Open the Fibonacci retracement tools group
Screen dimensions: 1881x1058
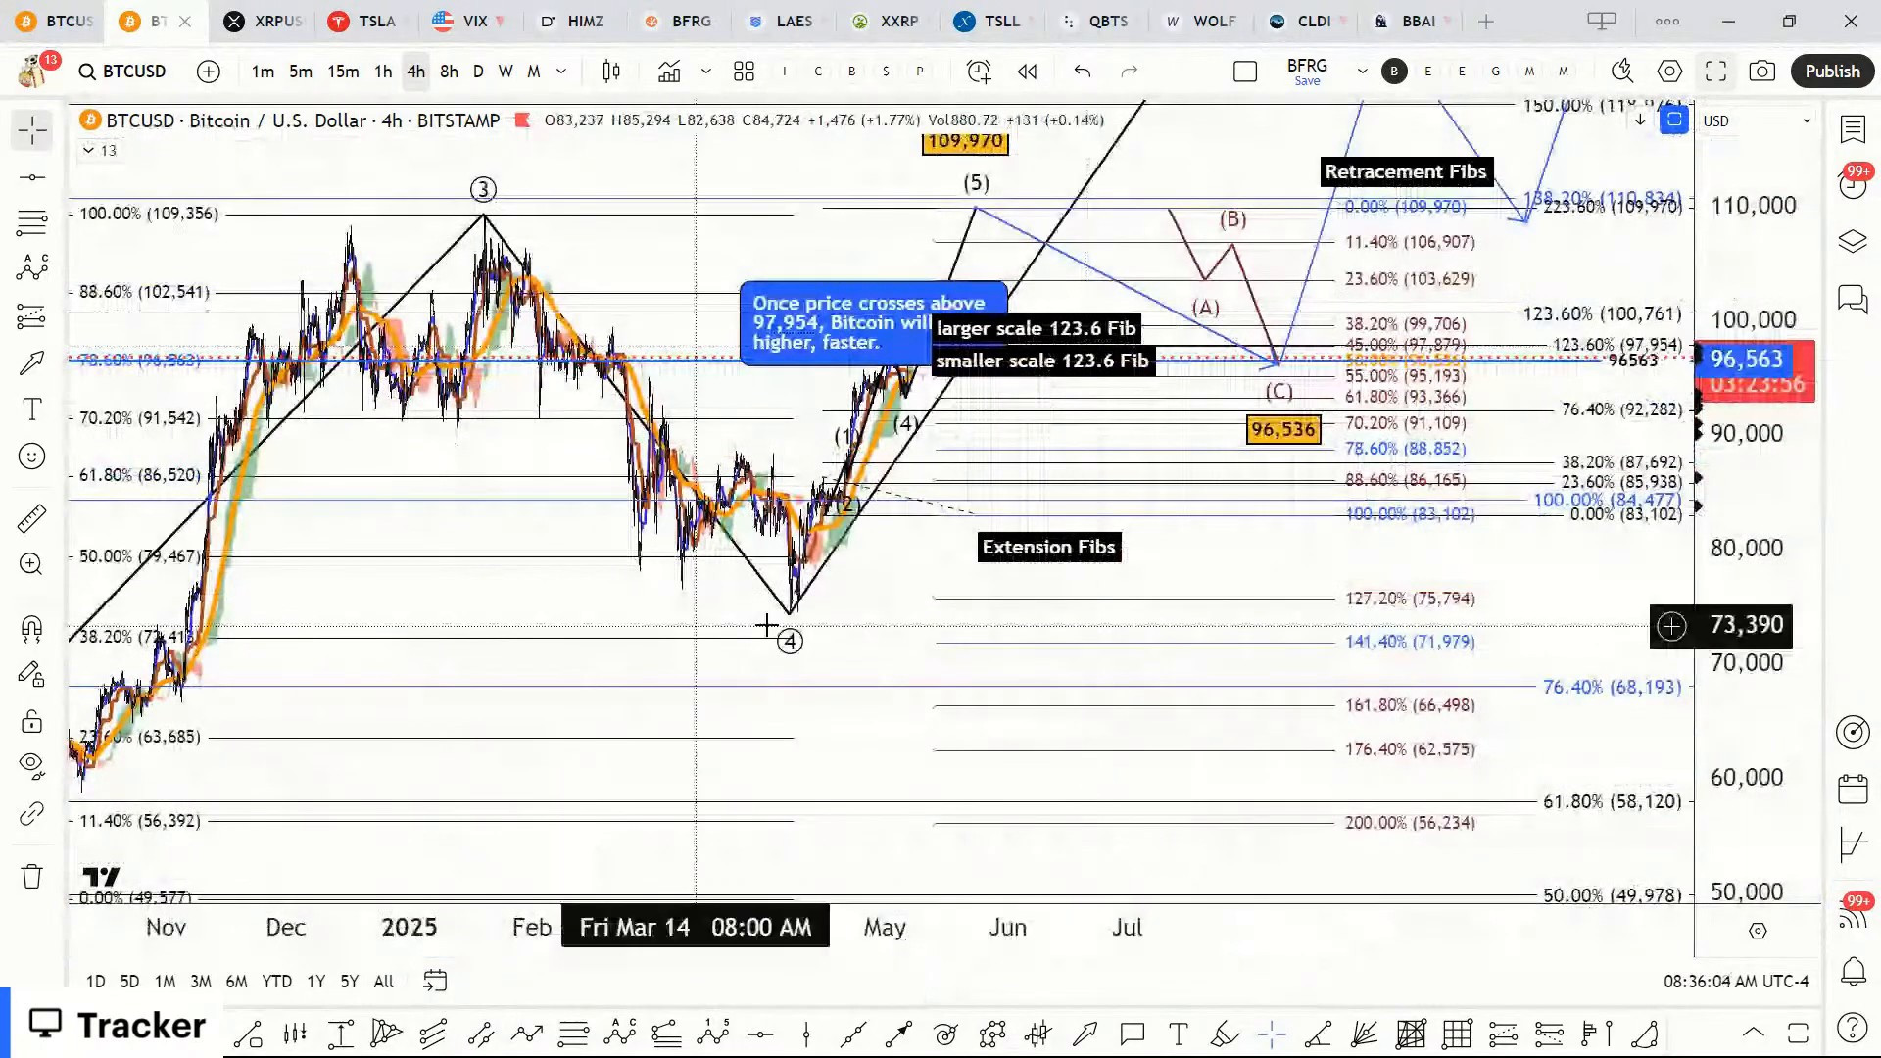[x=31, y=223]
